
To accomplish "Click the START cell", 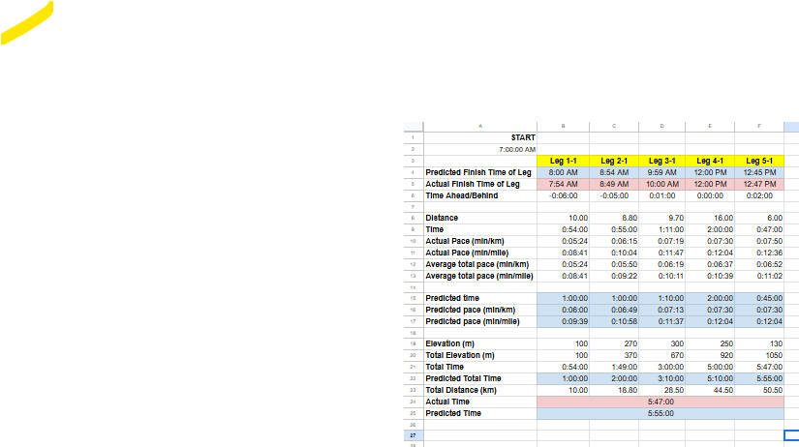I will coord(523,137).
